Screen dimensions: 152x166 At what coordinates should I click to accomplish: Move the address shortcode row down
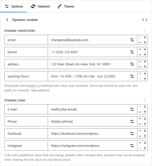click(x=140, y=67)
